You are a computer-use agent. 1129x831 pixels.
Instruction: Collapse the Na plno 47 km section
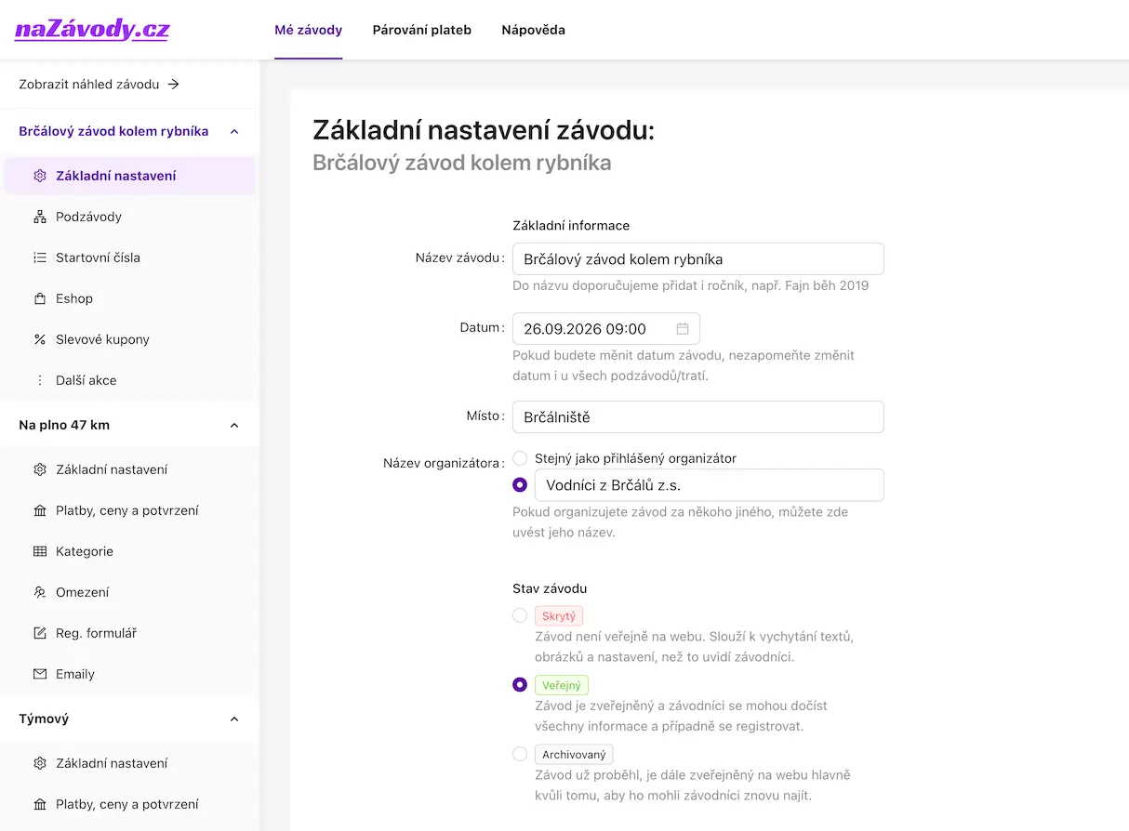pos(234,425)
